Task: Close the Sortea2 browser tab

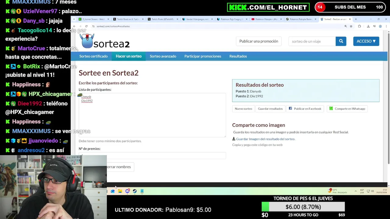Action: point(350,19)
